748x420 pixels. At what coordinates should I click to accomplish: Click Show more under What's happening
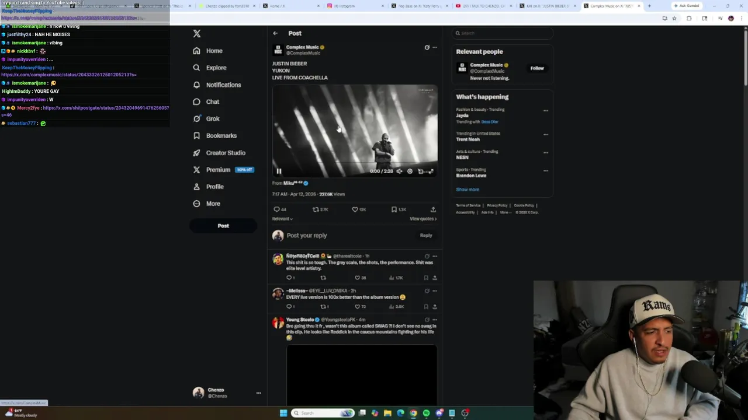(467, 190)
